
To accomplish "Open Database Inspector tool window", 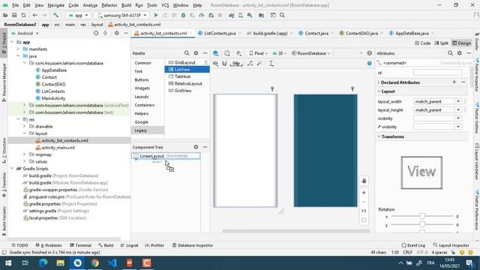I will [x=193, y=245].
